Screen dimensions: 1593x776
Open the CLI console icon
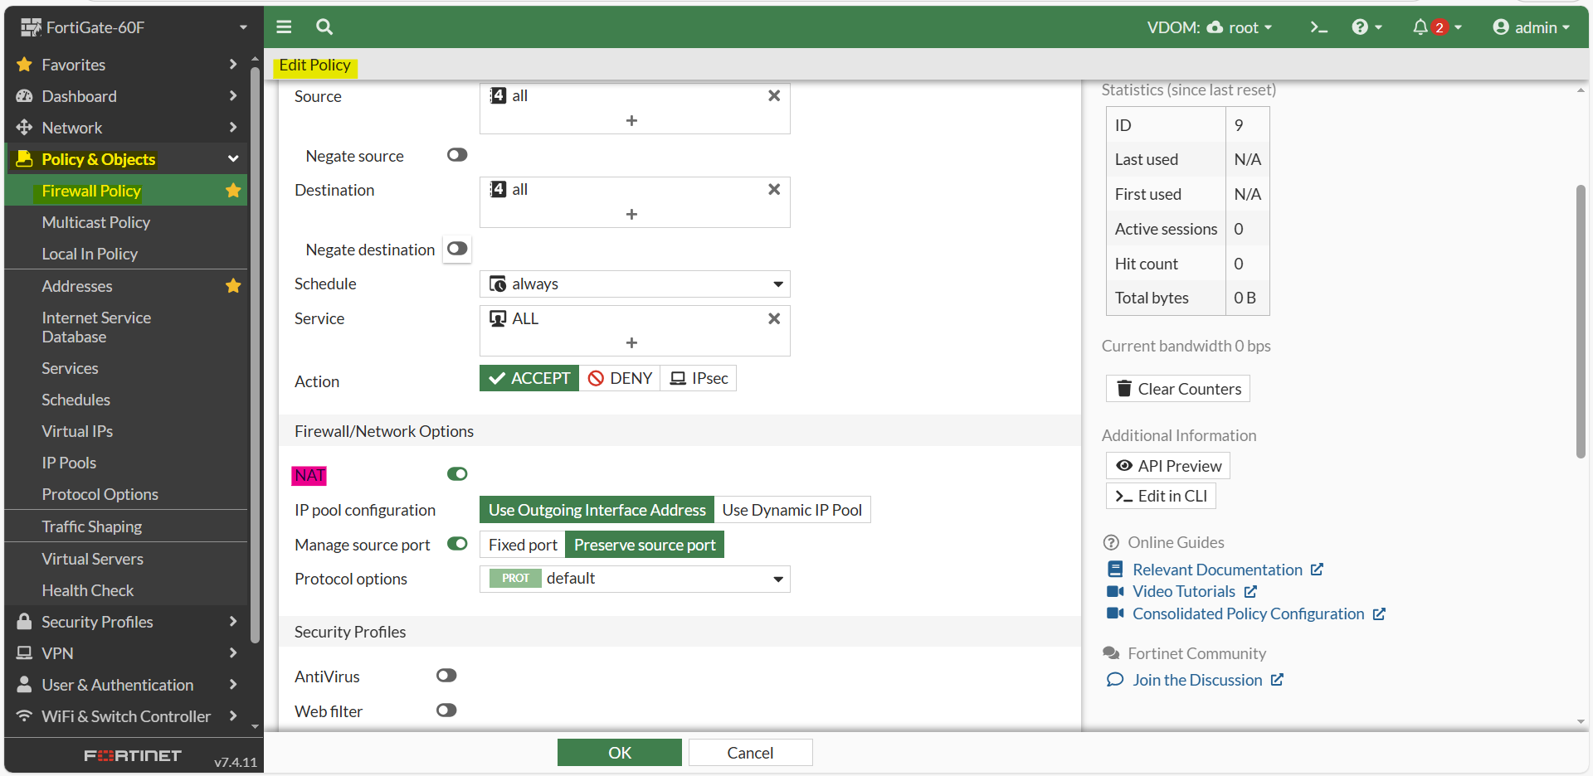tap(1318, 27)
